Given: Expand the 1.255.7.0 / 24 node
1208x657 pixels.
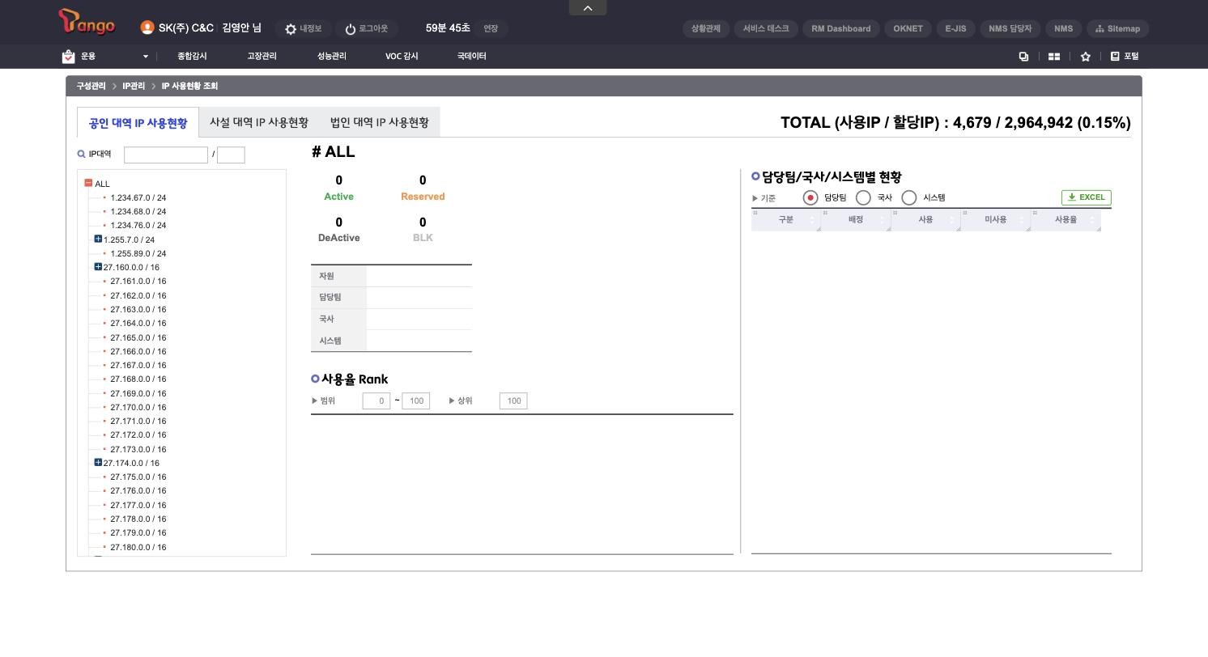Looking at the screenshot, I should point(98,239).
